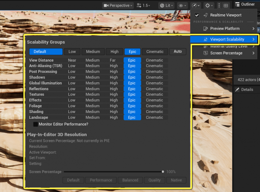The height and width of the screenshot is (192, 260).
Task: Click the Screen Percentage menu icon
Action: click(x=206, y=53)
